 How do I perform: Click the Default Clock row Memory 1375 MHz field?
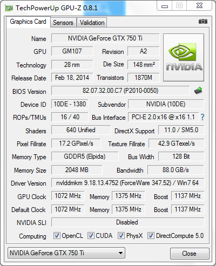tap(129, 209)
